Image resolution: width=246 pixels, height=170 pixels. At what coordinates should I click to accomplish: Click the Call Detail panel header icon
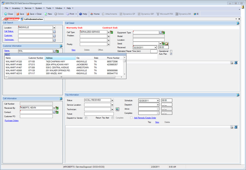[238, 23]
